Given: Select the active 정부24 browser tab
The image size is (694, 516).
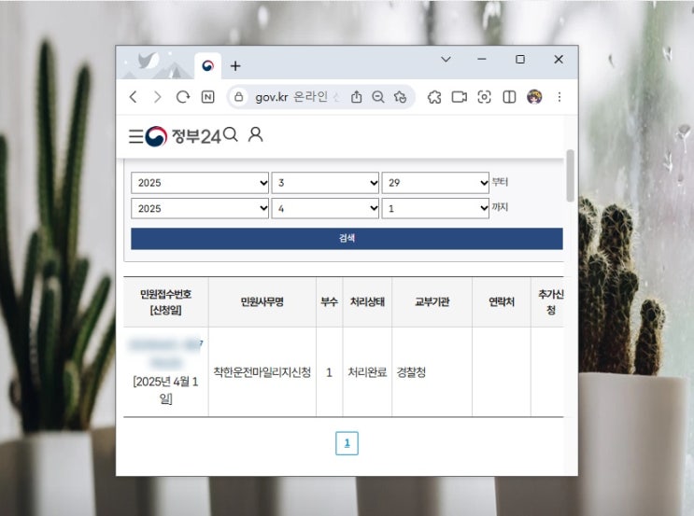Looking at the screenshot, I should pos(208,66).
